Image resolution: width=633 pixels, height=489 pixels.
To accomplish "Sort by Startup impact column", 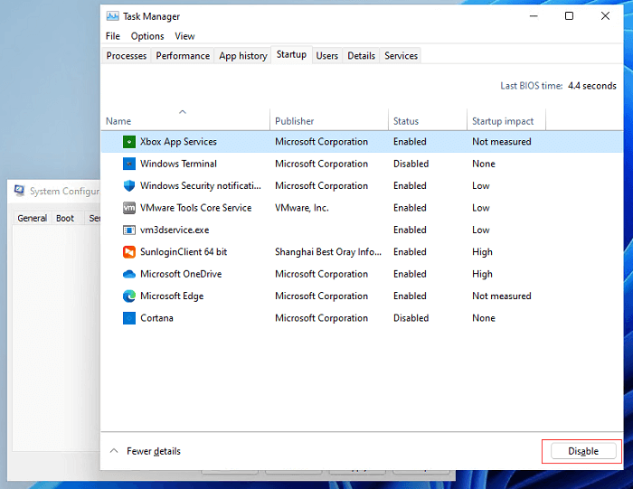I will coord(503,121).
